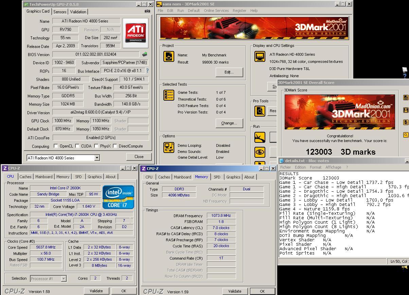Click the Selected Tests checklist icon
Image resolution: width=409 pixels, height=295 pixels.
pos(169,95)
